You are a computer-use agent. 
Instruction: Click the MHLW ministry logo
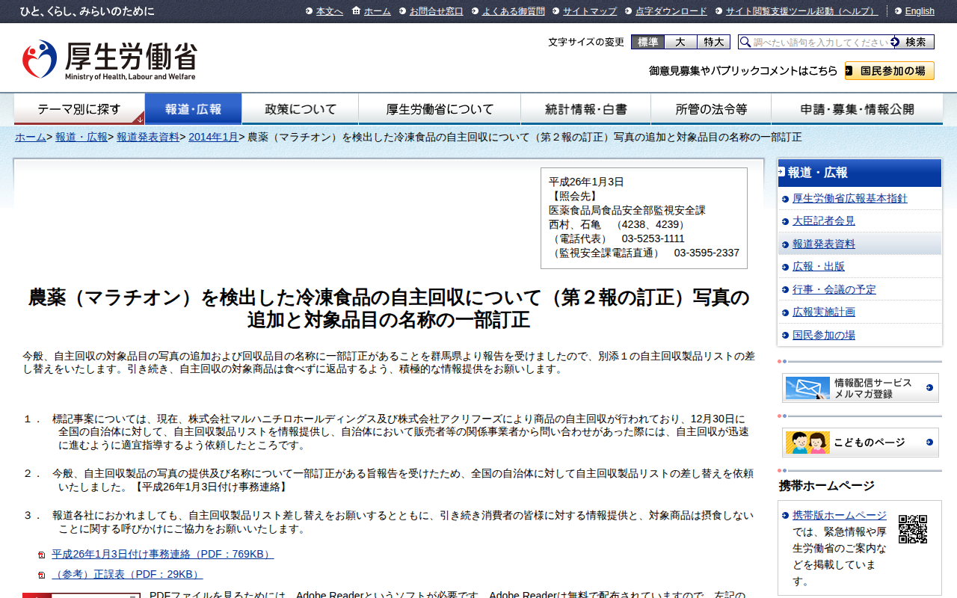(x=109, y=60)
